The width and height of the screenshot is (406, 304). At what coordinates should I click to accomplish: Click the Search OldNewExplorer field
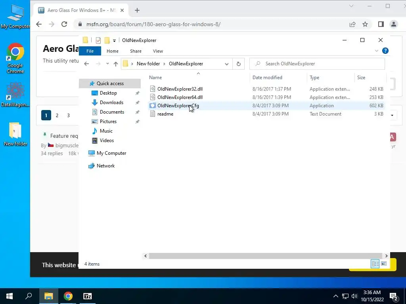[317, 64]
